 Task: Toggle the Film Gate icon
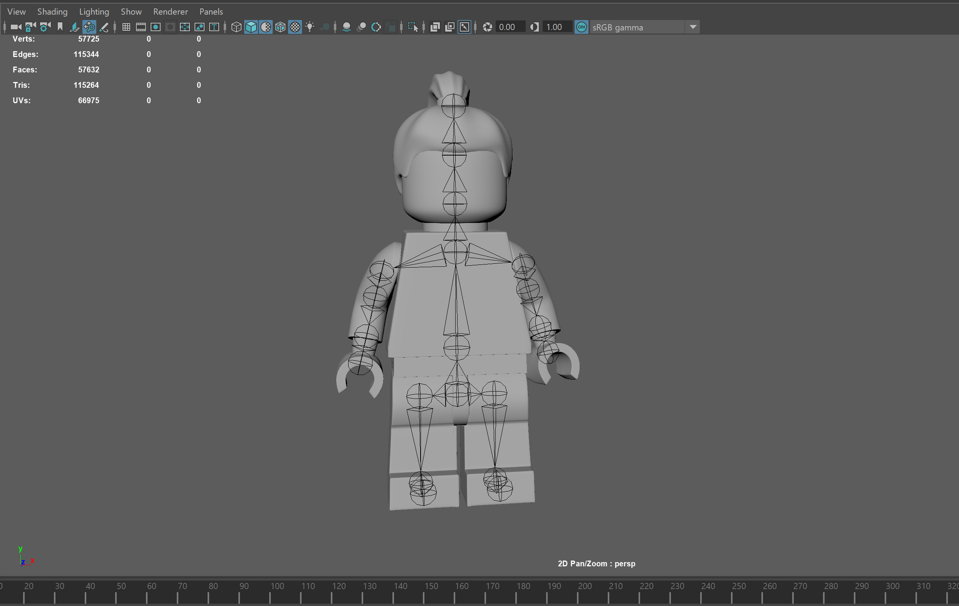tap(141, 27)
